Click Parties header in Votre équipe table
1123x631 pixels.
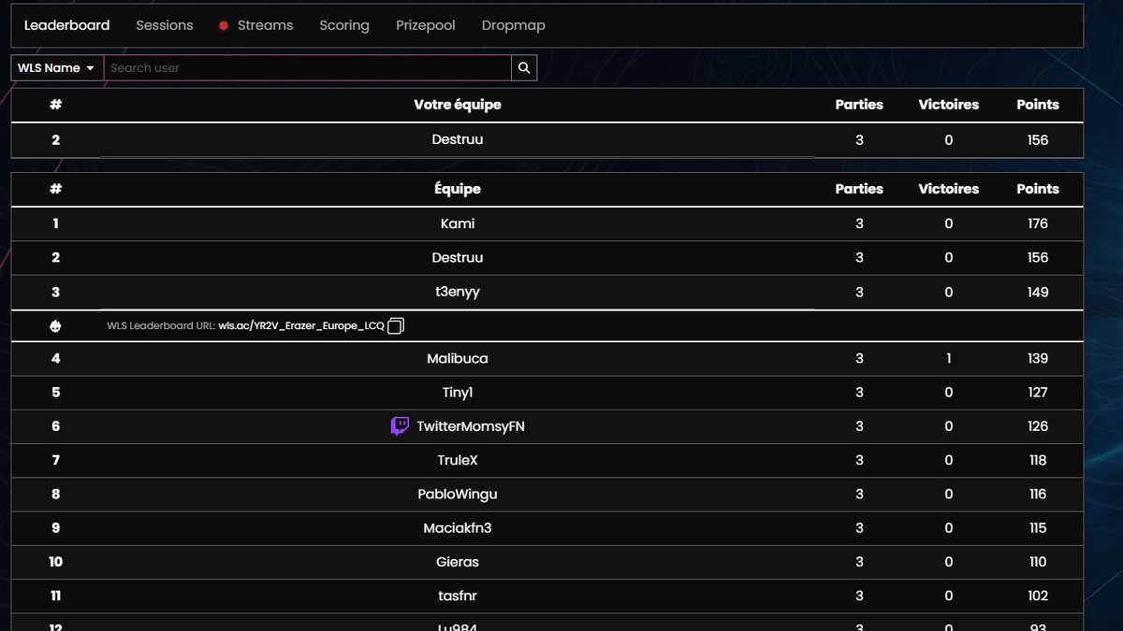pyautogui.click(x=859, y=105)
